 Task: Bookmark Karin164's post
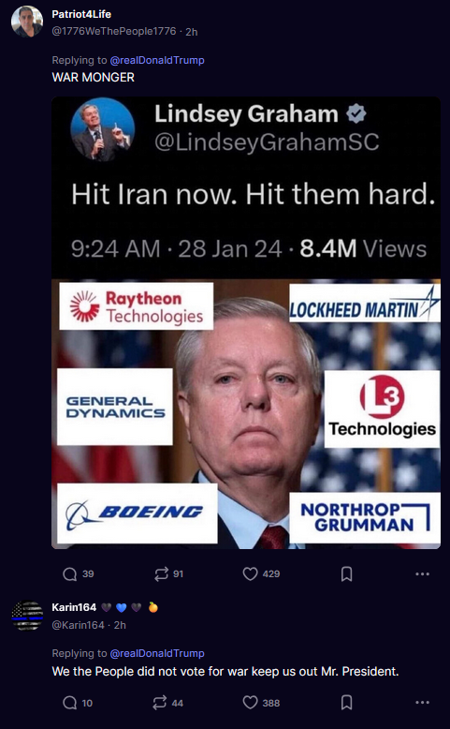click(346, 703)
